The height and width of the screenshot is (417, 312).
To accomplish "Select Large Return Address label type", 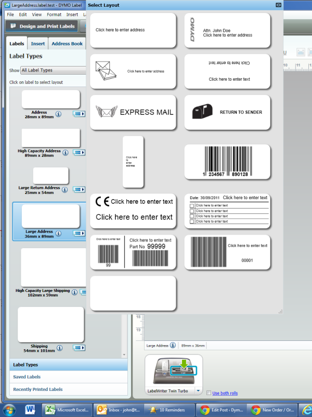I will (50, 176).
